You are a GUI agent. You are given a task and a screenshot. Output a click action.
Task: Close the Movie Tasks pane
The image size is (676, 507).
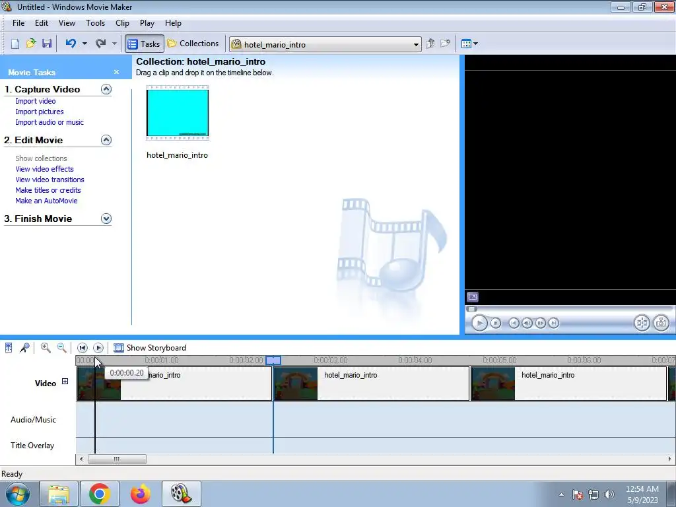click(116, 72)
